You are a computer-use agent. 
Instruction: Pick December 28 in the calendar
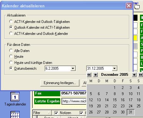point(107,112)
